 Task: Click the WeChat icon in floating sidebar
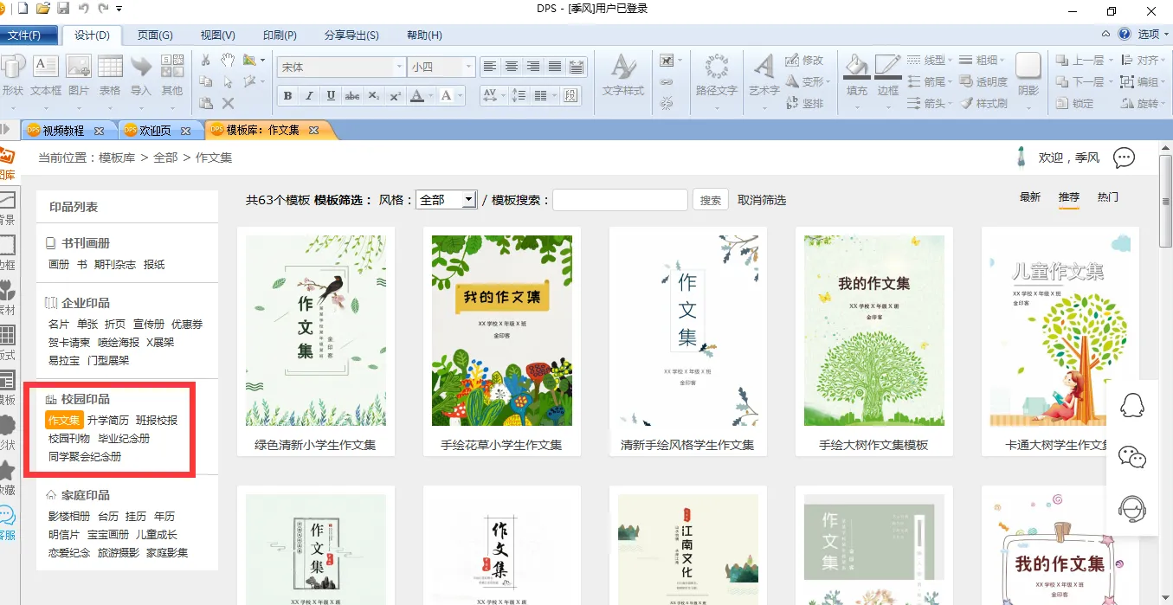(x=1132, y=456)
